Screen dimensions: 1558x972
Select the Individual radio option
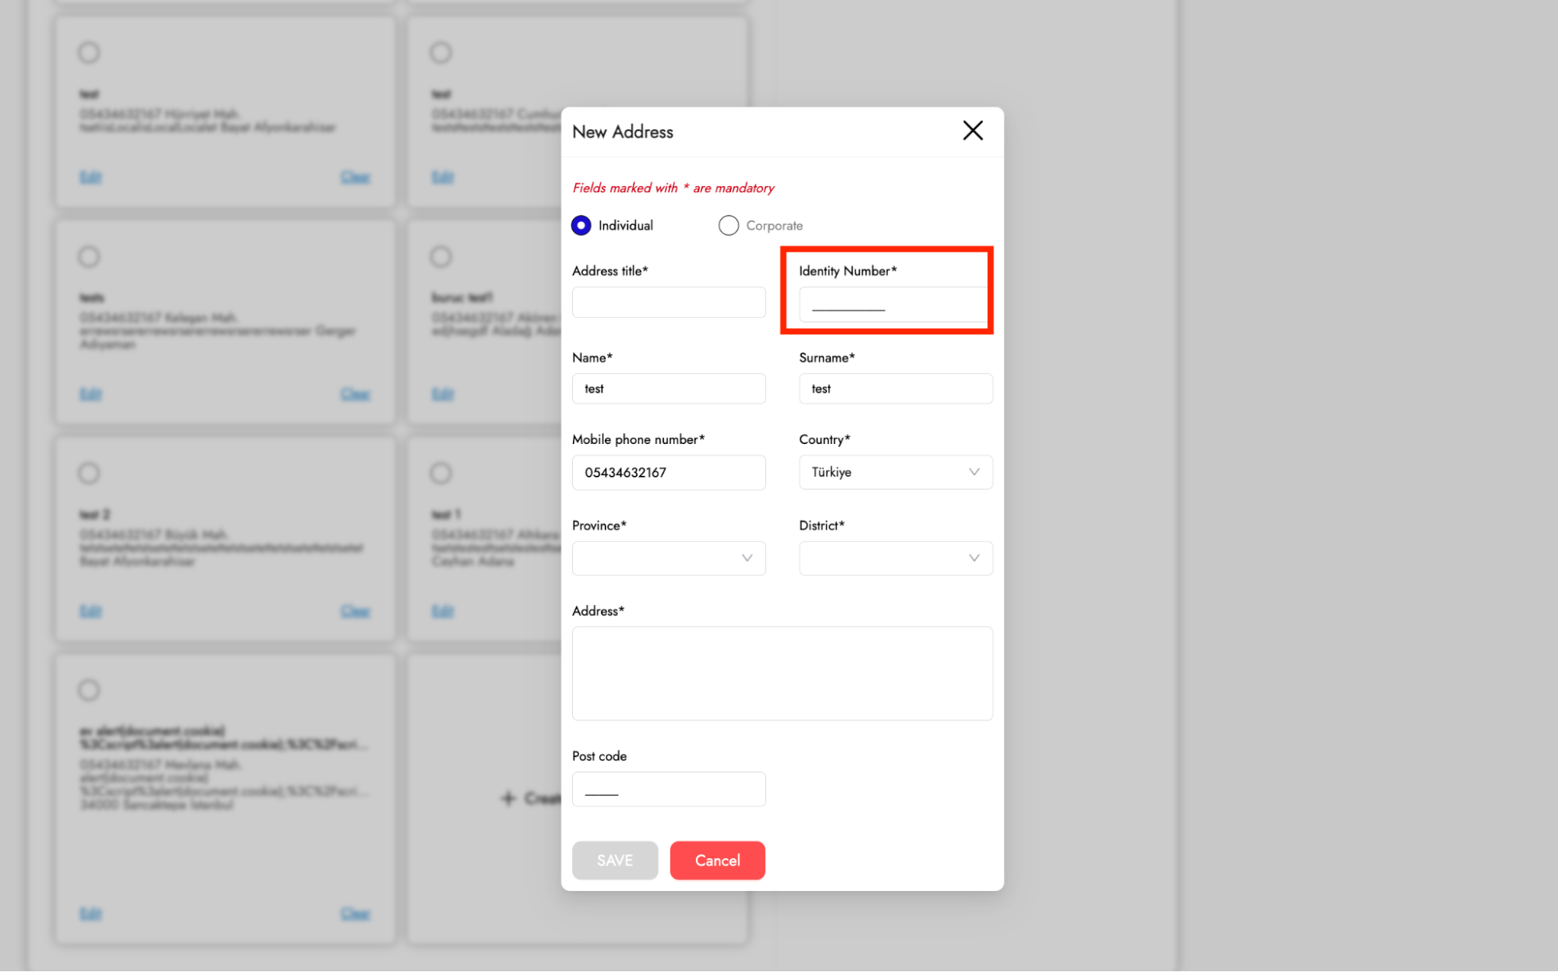point(581,225)
